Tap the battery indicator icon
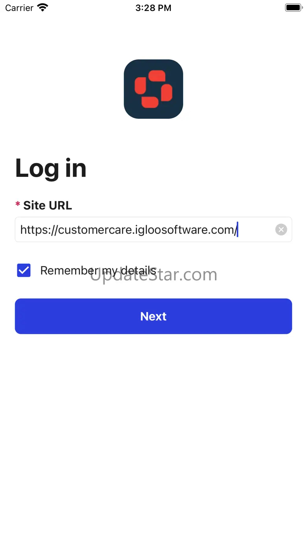307x546 pixels. tap(293, 7)
